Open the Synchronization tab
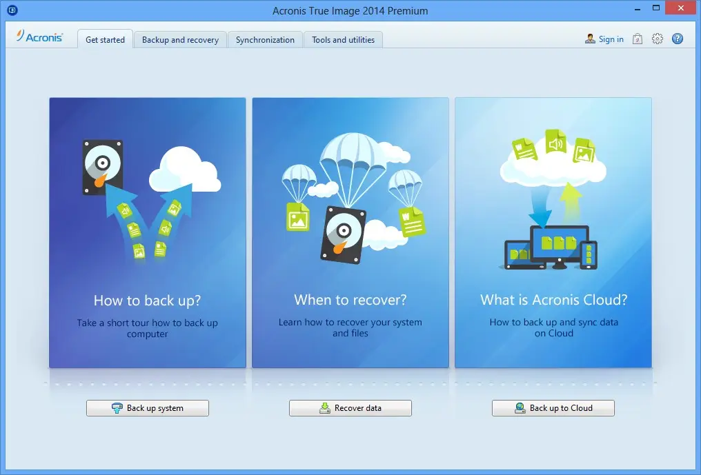 coord(265,39)
